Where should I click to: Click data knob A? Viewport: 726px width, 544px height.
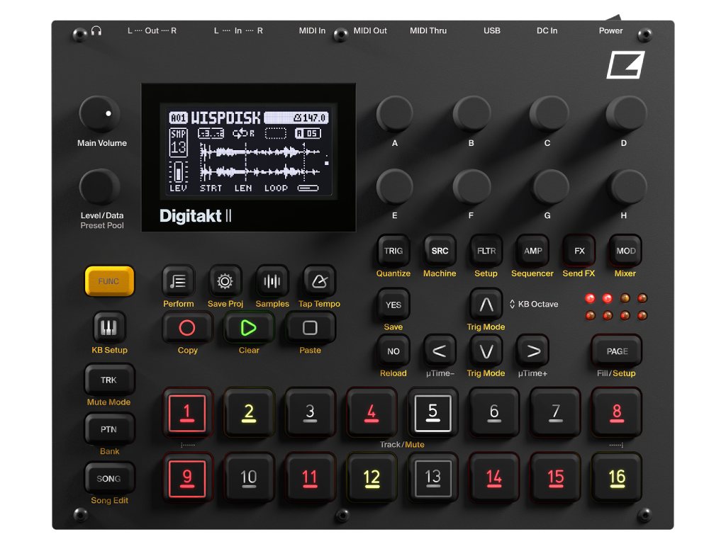tap(394, 114)
